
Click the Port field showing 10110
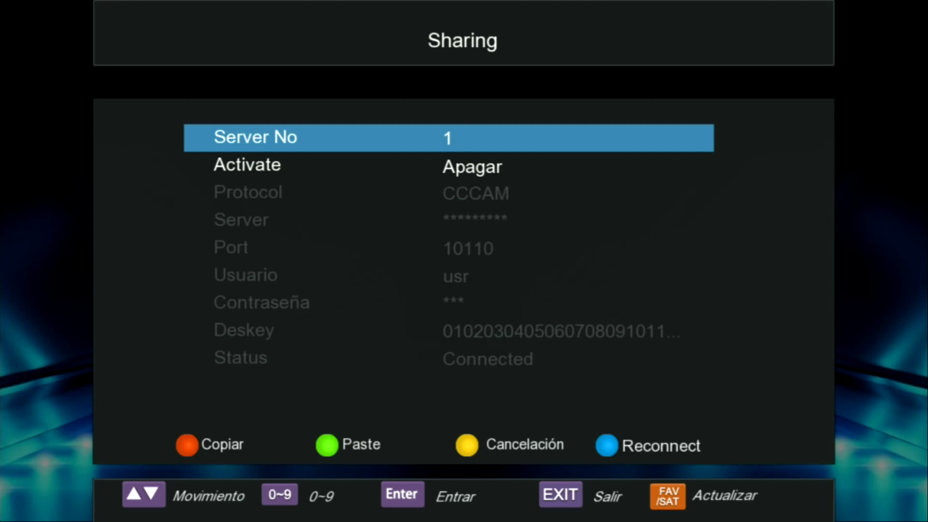(468, 249)
